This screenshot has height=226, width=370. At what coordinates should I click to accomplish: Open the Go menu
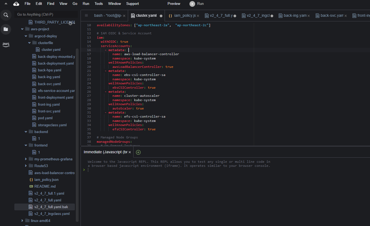75,4
